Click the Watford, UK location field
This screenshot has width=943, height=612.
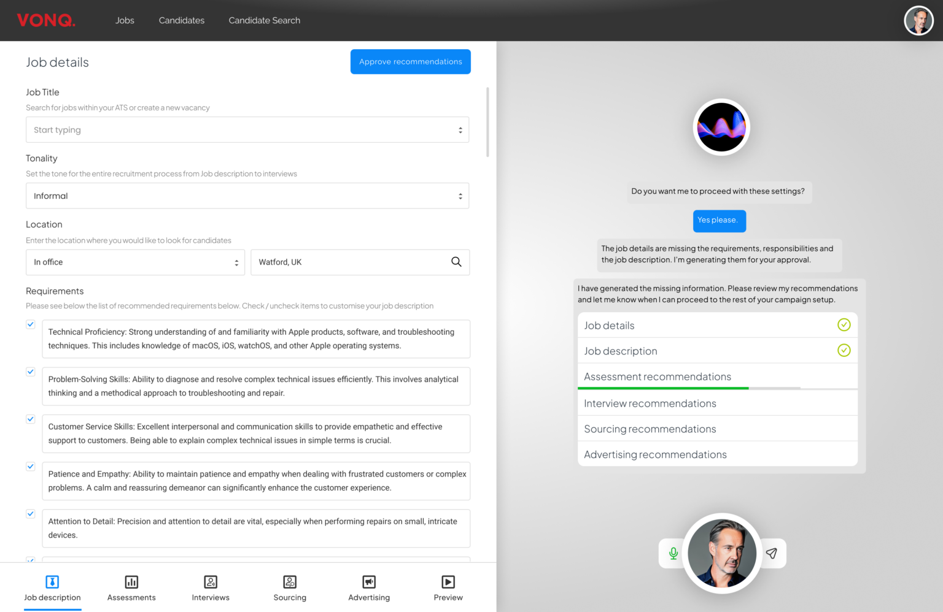click(350, 262)
